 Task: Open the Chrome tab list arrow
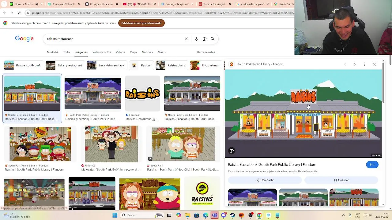tap(4, 4)
